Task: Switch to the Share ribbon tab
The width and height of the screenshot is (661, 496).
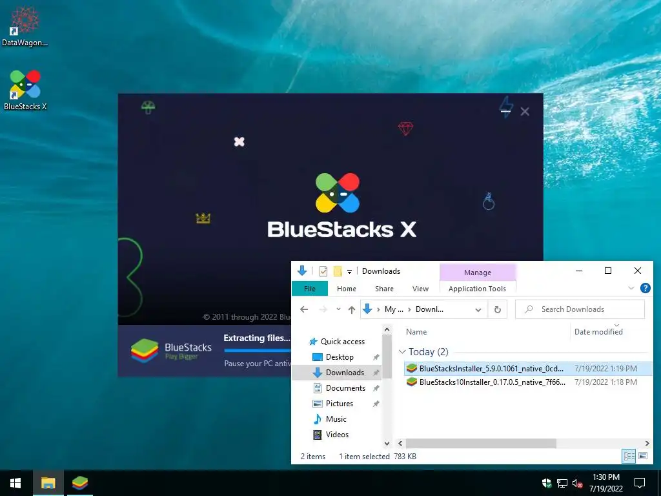Action: (385, 289)
